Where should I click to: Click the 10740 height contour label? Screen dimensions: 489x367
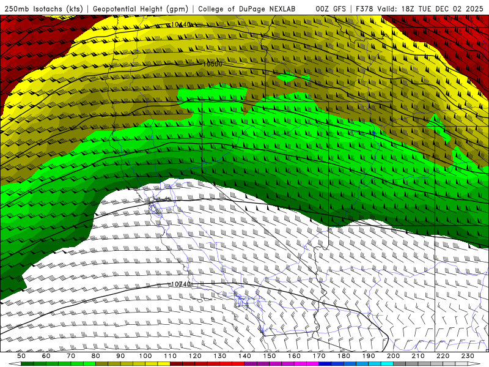click(181, 284)
